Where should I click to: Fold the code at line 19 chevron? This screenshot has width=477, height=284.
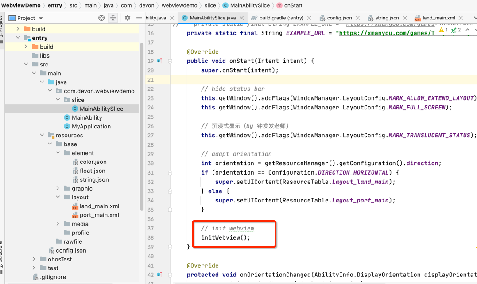point(170,61)
